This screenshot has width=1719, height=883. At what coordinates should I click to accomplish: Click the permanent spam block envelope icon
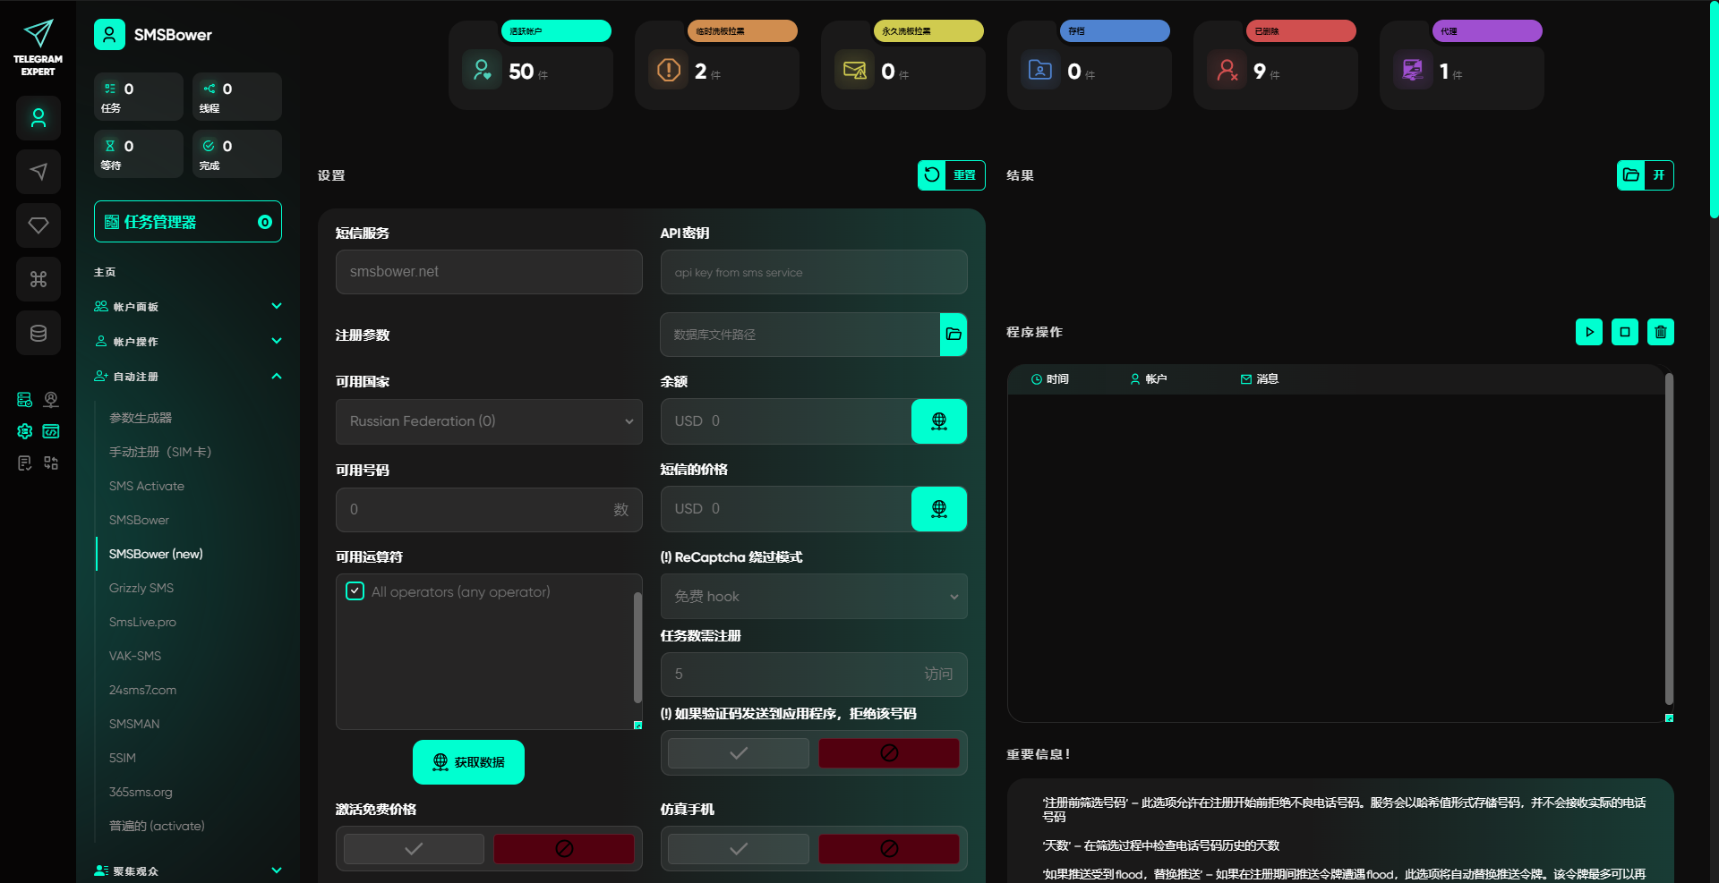coord(854,70)
